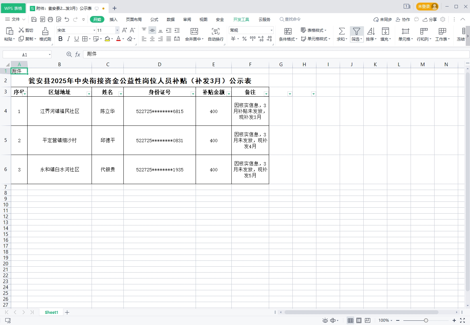Click the Decrease Indent icon
This screenshot has width=470, height=325.
pos(169,30)
